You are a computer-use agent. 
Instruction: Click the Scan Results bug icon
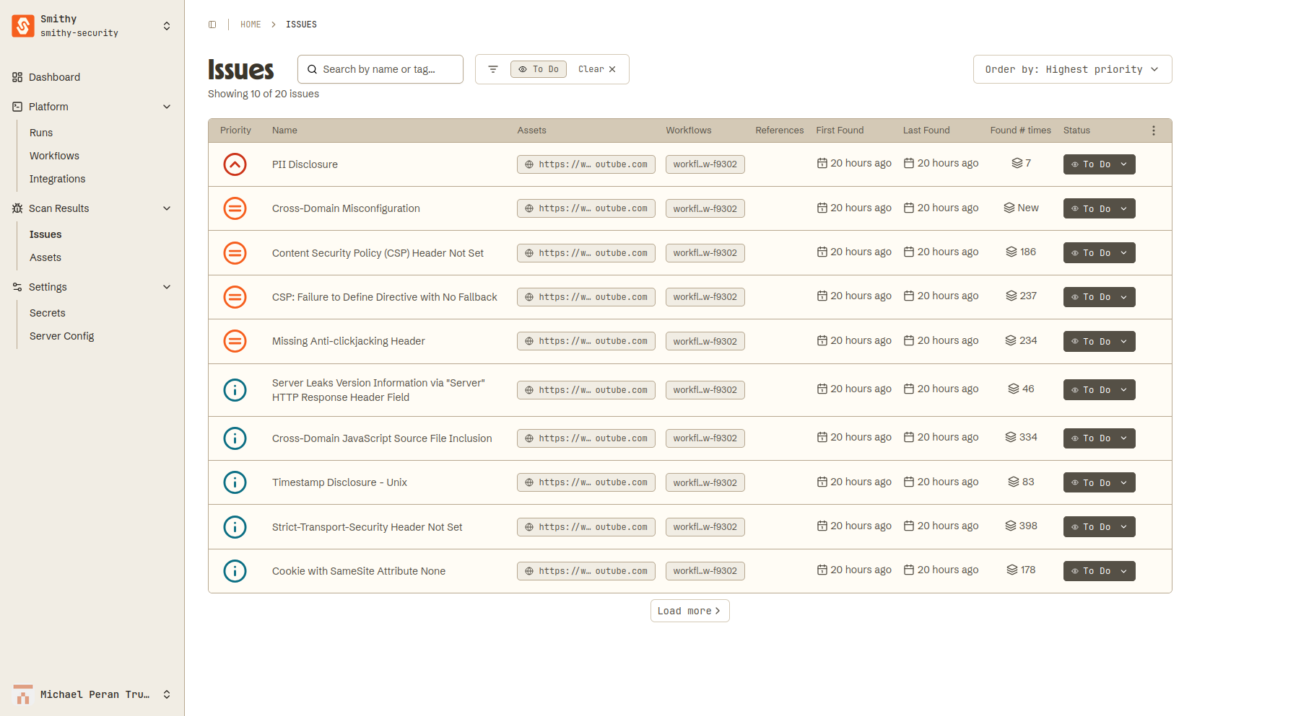pos(17,208)
